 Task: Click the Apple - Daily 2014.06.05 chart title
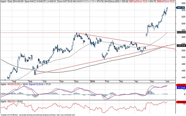point(12,1)
